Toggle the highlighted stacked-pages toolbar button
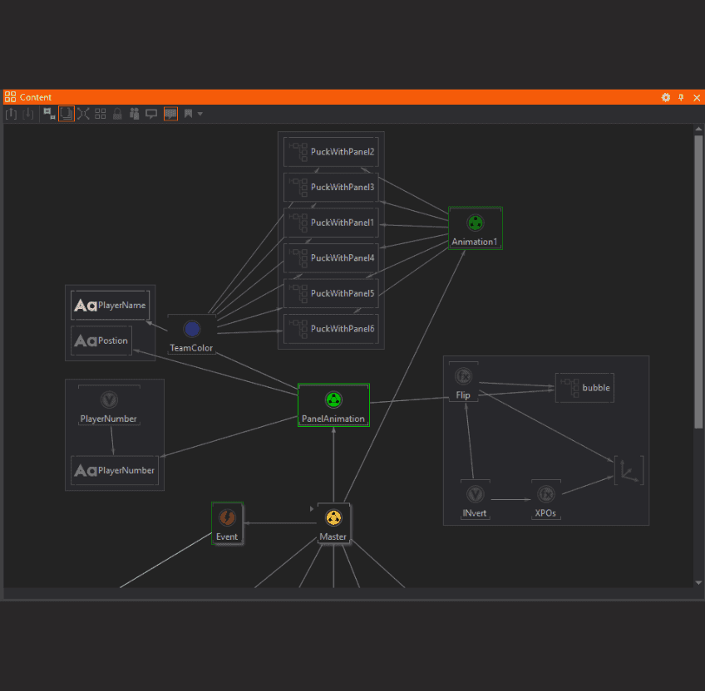Viewport: 705px width, 691px height. (66, 114)
